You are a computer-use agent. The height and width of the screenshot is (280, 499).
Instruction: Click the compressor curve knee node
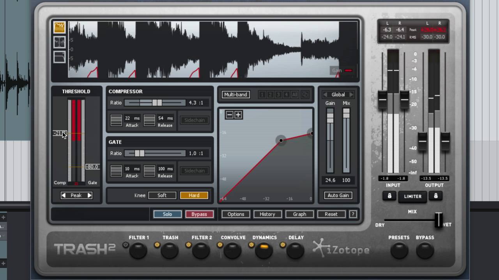pos(281,140)
